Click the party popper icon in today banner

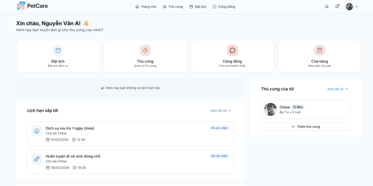(102, 88)
